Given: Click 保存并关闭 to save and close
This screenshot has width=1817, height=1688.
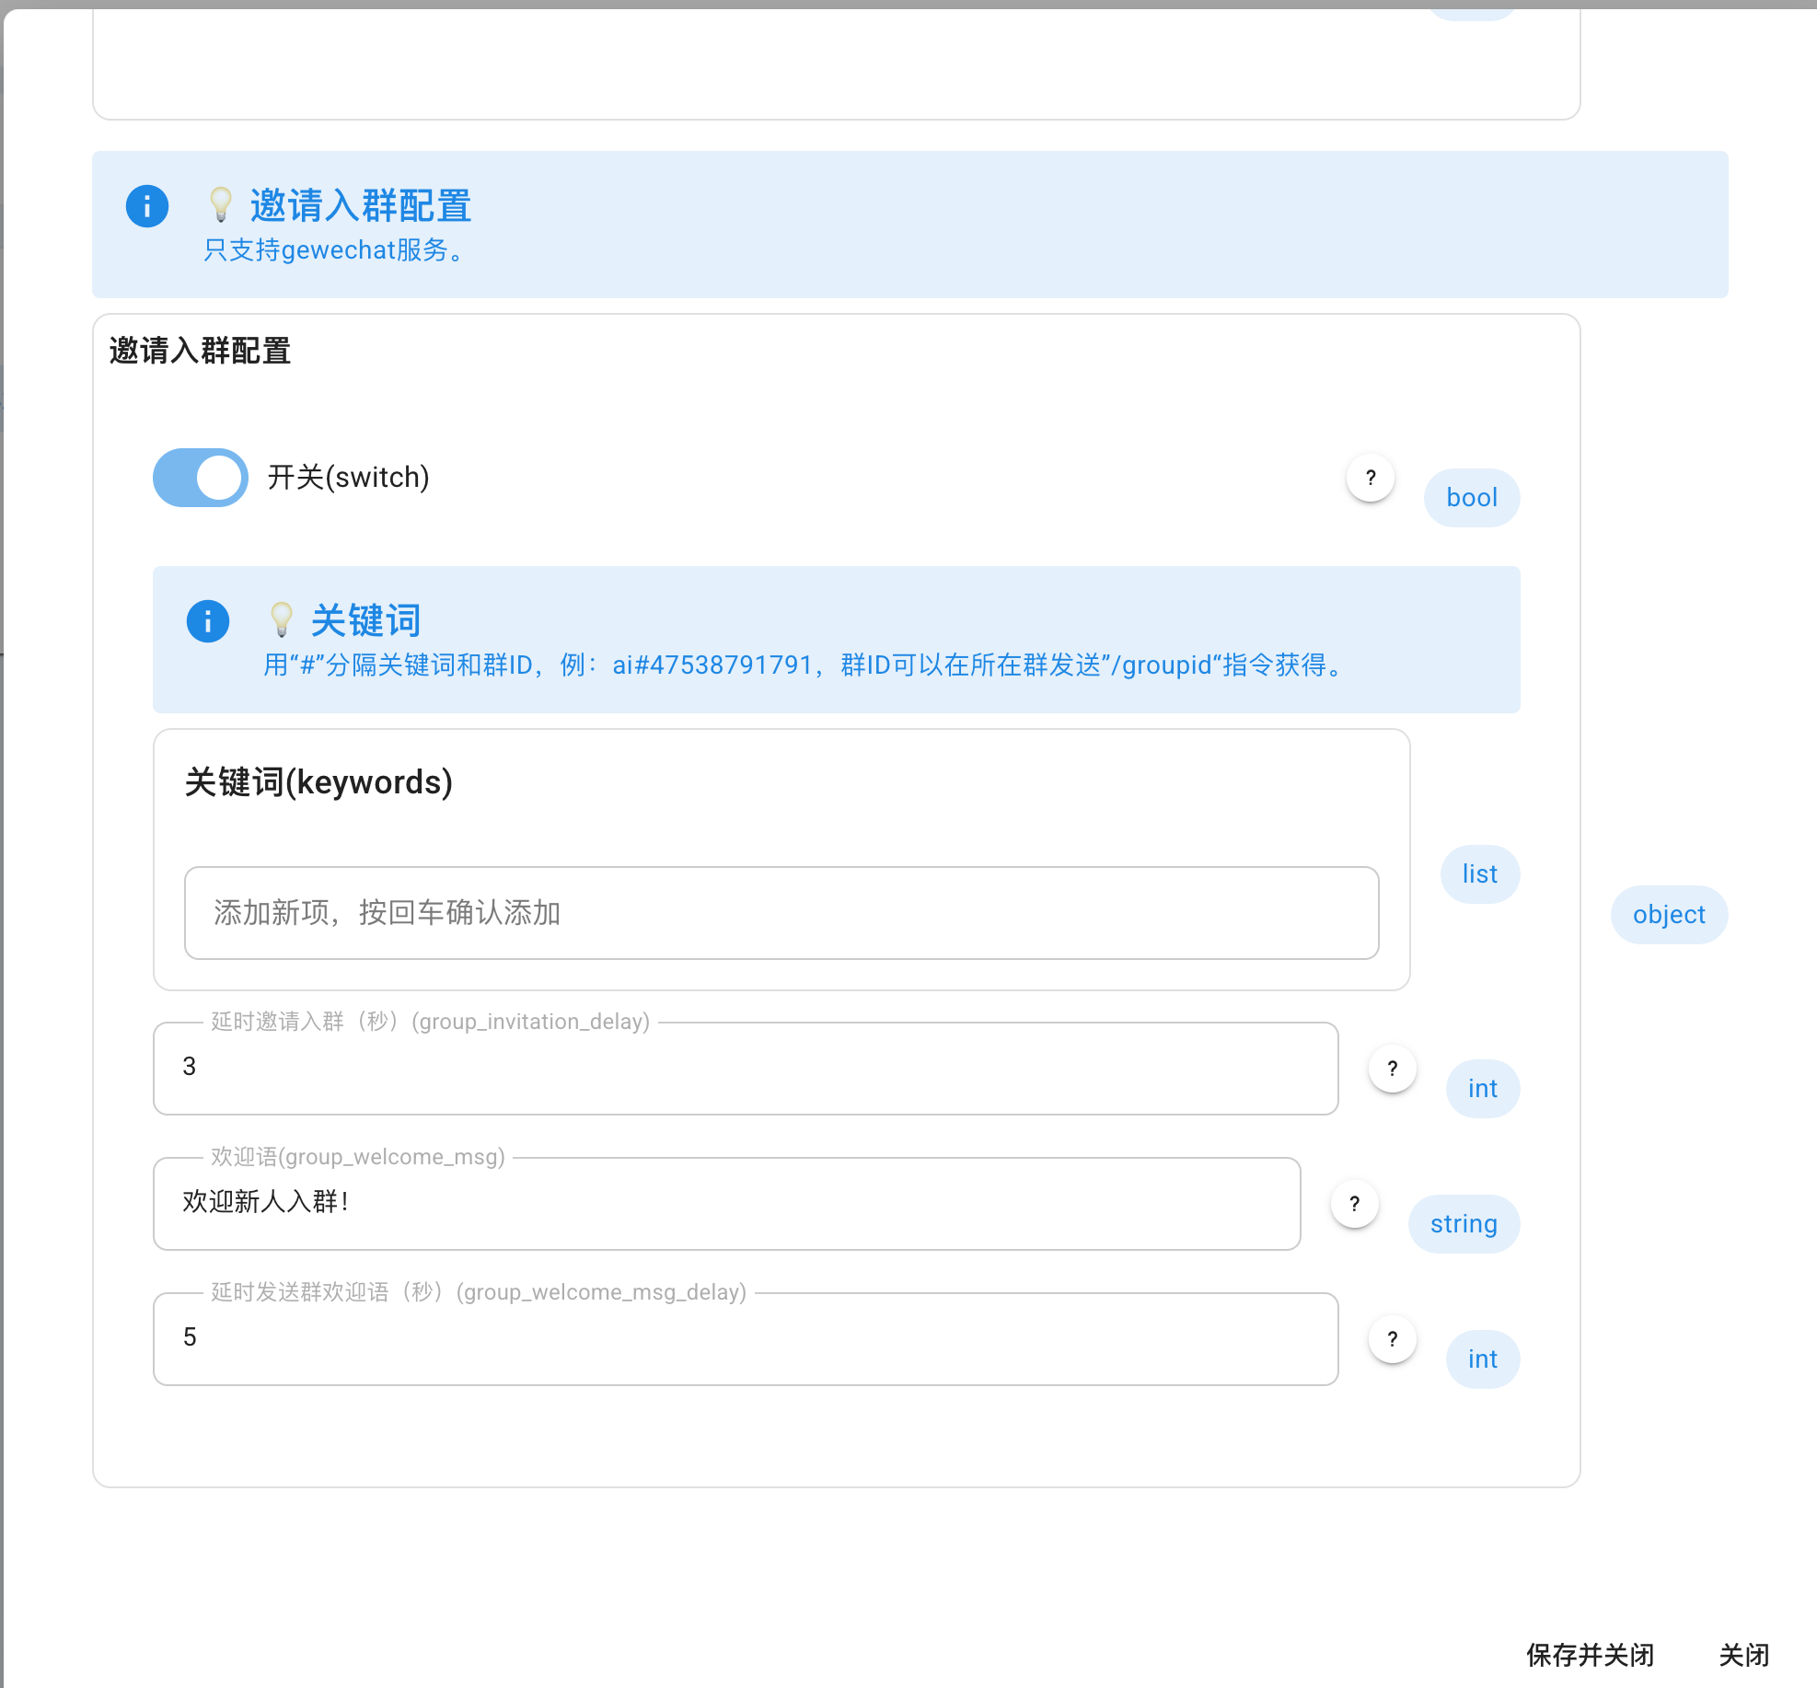Looking at the screenshot, I should tap(1590, 1655).
